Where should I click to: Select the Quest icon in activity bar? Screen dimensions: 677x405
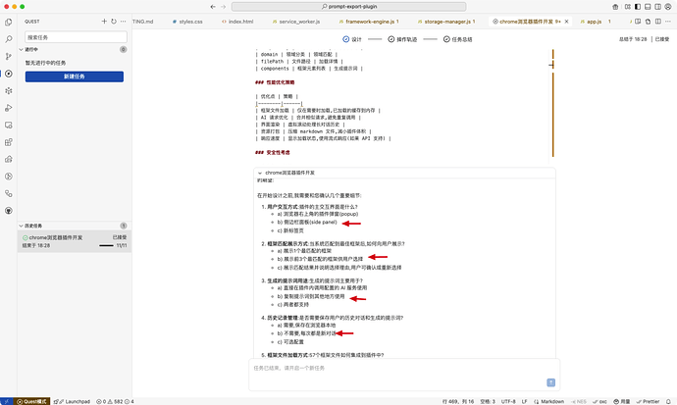pyautogui.click(x=9, y=74)
